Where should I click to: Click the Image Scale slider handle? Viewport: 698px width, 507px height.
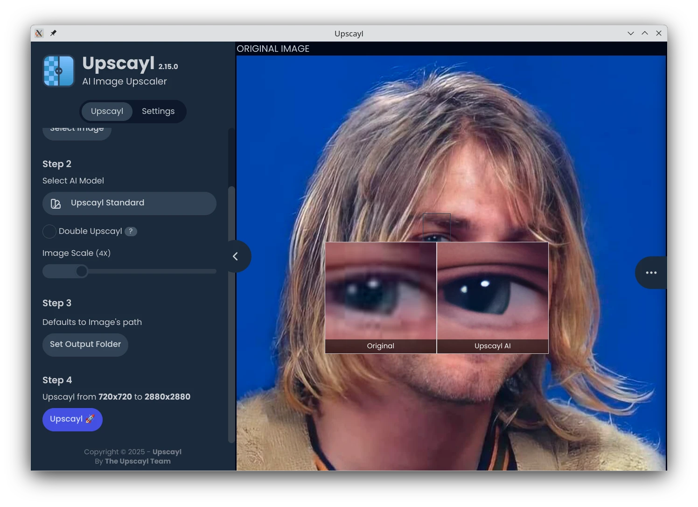point(82,271)
